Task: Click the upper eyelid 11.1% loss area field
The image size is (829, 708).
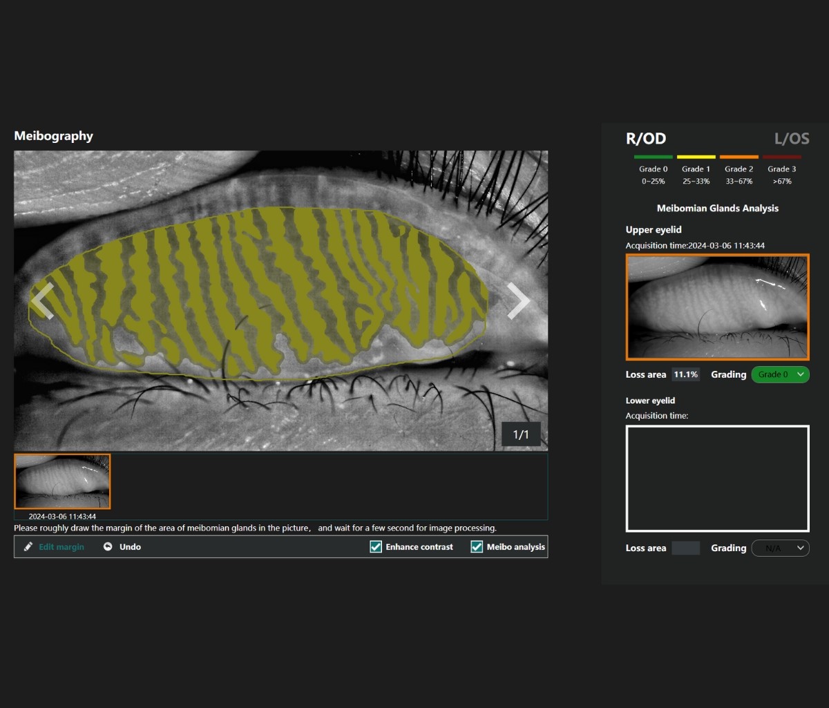Action: (685, 374)
